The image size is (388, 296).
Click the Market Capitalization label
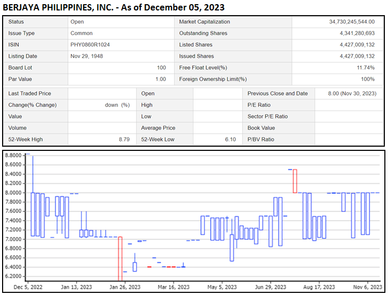pos(204,22)
